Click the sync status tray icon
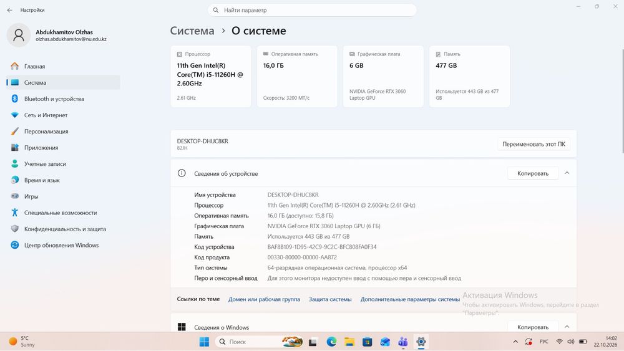624x351 pixels. (529, 342)
